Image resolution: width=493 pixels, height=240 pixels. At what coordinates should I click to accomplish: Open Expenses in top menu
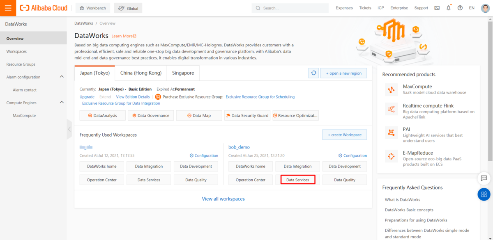[x=344, y=8]
